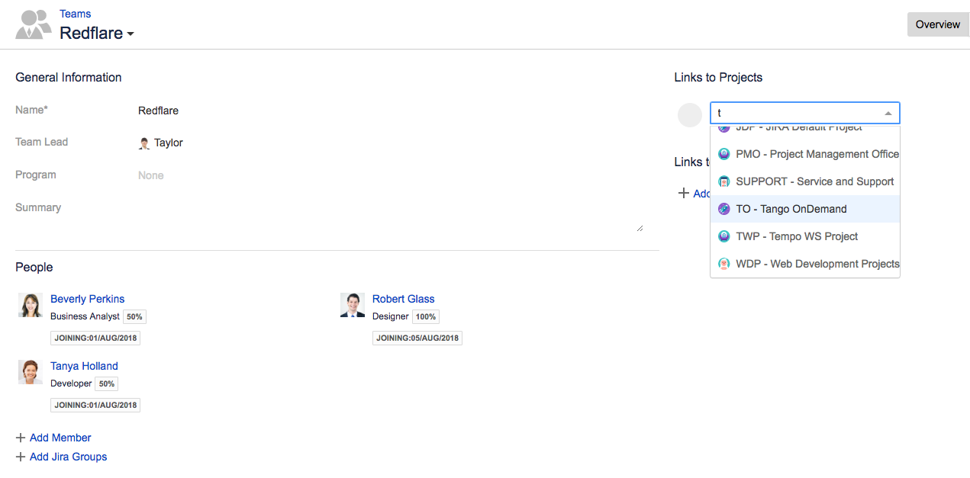Click the Teams group icon

pyautogui.click(x=34, y=24)
